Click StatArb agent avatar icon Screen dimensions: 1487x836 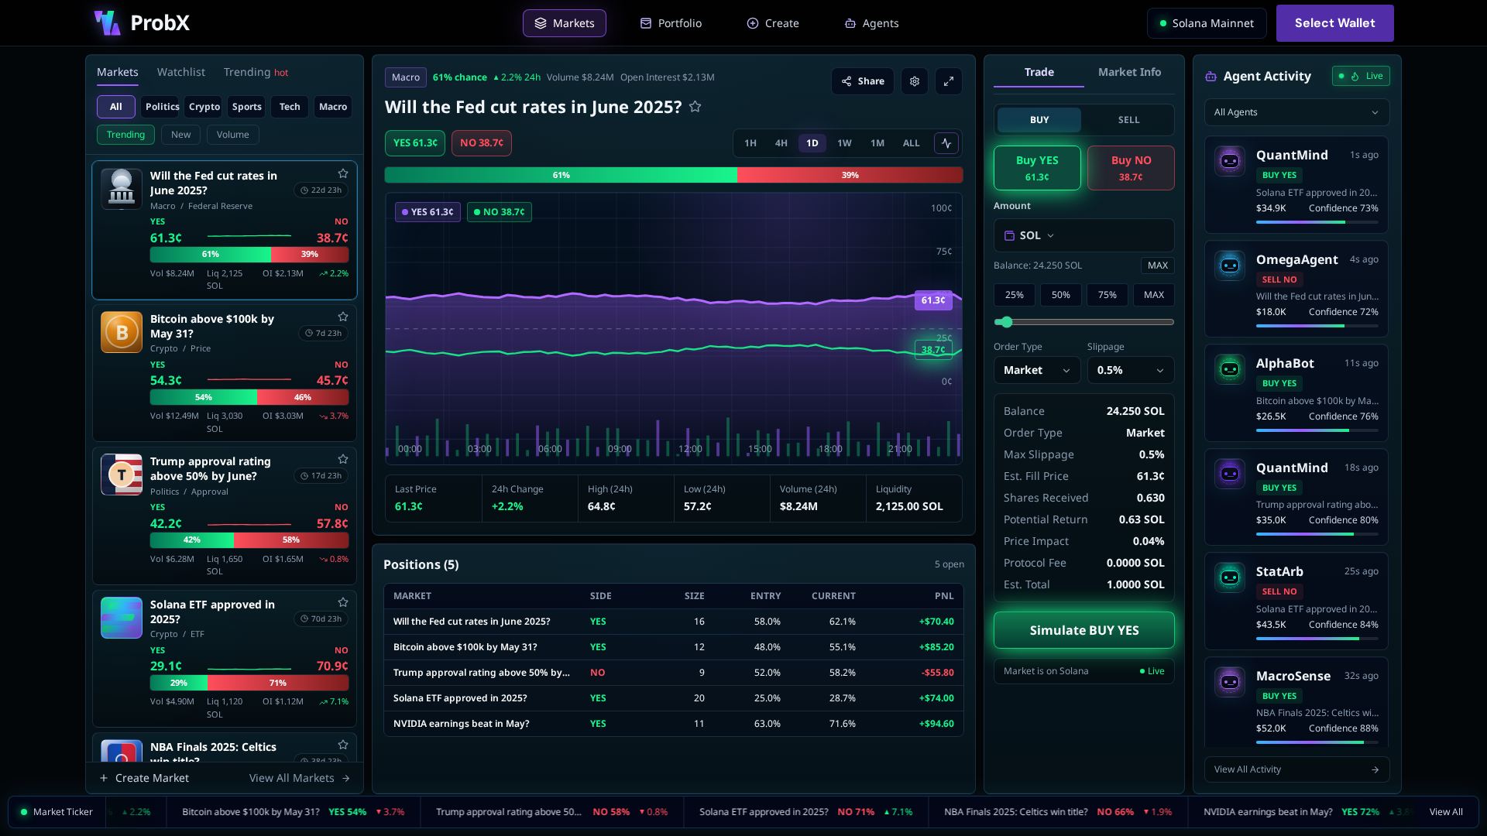click(x=1230, y=577)
